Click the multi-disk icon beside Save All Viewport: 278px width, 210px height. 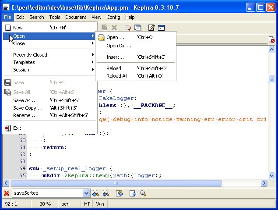[7, 92]
